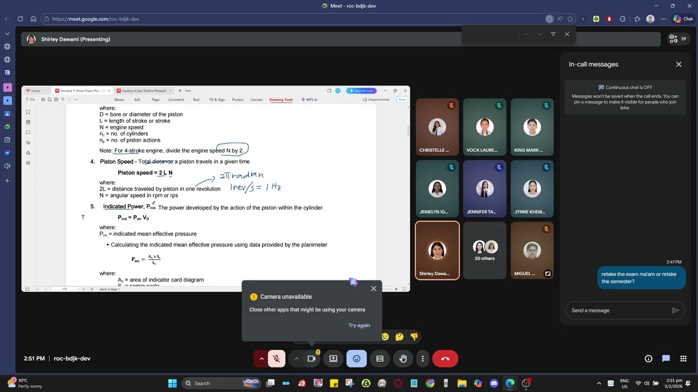Dismiss the Camera unavailable popup
The width and height of the screenshot is (698, 392).
pyautogui.click(x=374, y=289)
